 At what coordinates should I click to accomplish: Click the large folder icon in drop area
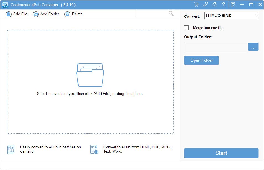pos(90,75)
